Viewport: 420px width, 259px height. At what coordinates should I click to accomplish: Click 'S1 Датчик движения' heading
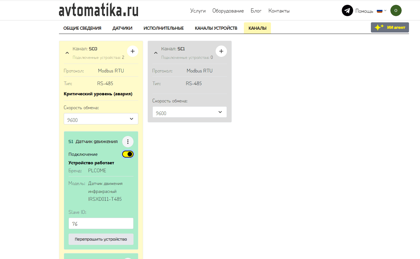click(93, 141)
